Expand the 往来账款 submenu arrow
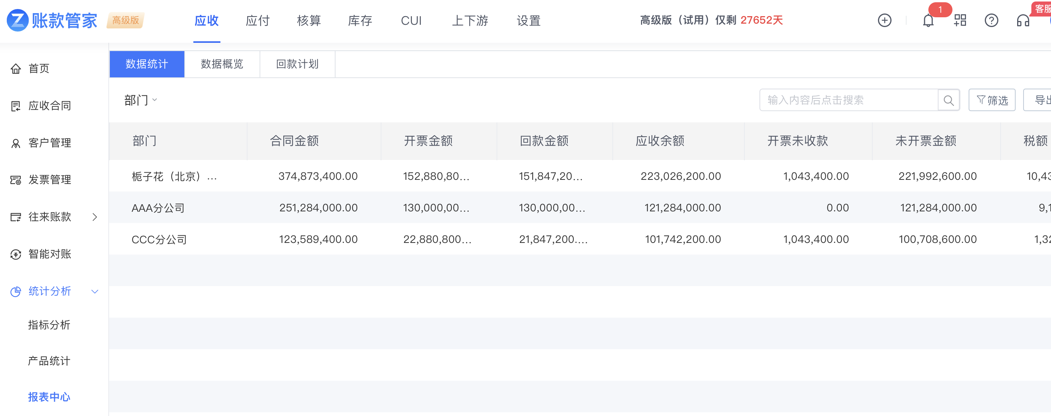Image resolution: width=1051 pixels, height=416 pixels. pos(95,217)
